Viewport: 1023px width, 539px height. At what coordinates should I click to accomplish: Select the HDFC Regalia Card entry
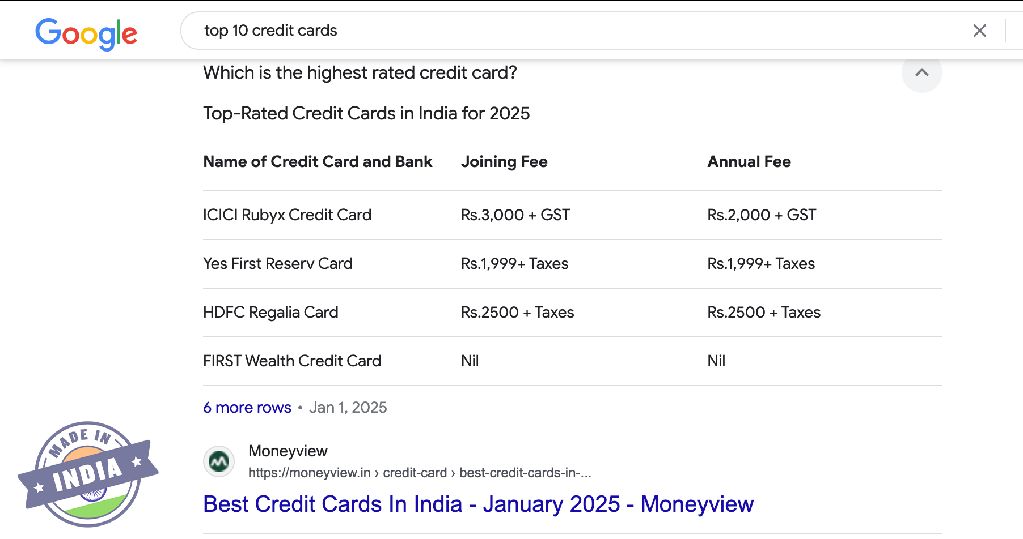[x=270, y=313]
